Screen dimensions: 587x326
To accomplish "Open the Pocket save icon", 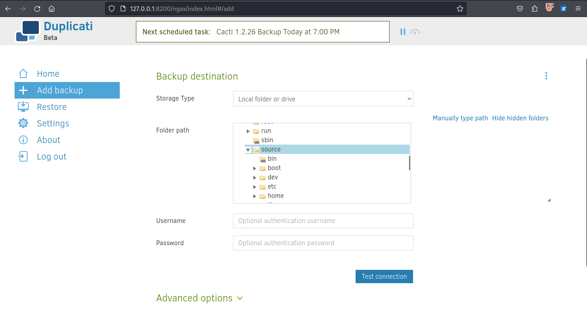I will [x=520, y=8].
